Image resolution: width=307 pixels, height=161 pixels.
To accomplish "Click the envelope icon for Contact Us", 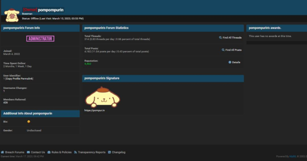I will [28, 152].
